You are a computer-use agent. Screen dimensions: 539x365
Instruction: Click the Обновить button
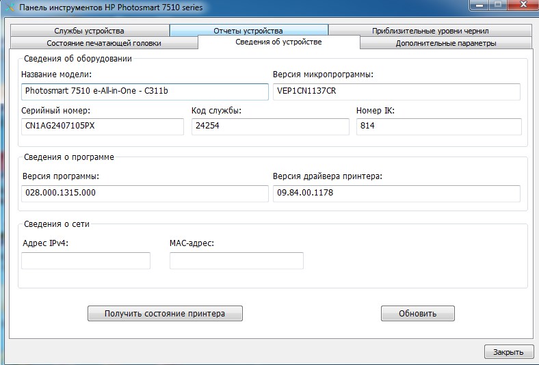coord(418,314)
